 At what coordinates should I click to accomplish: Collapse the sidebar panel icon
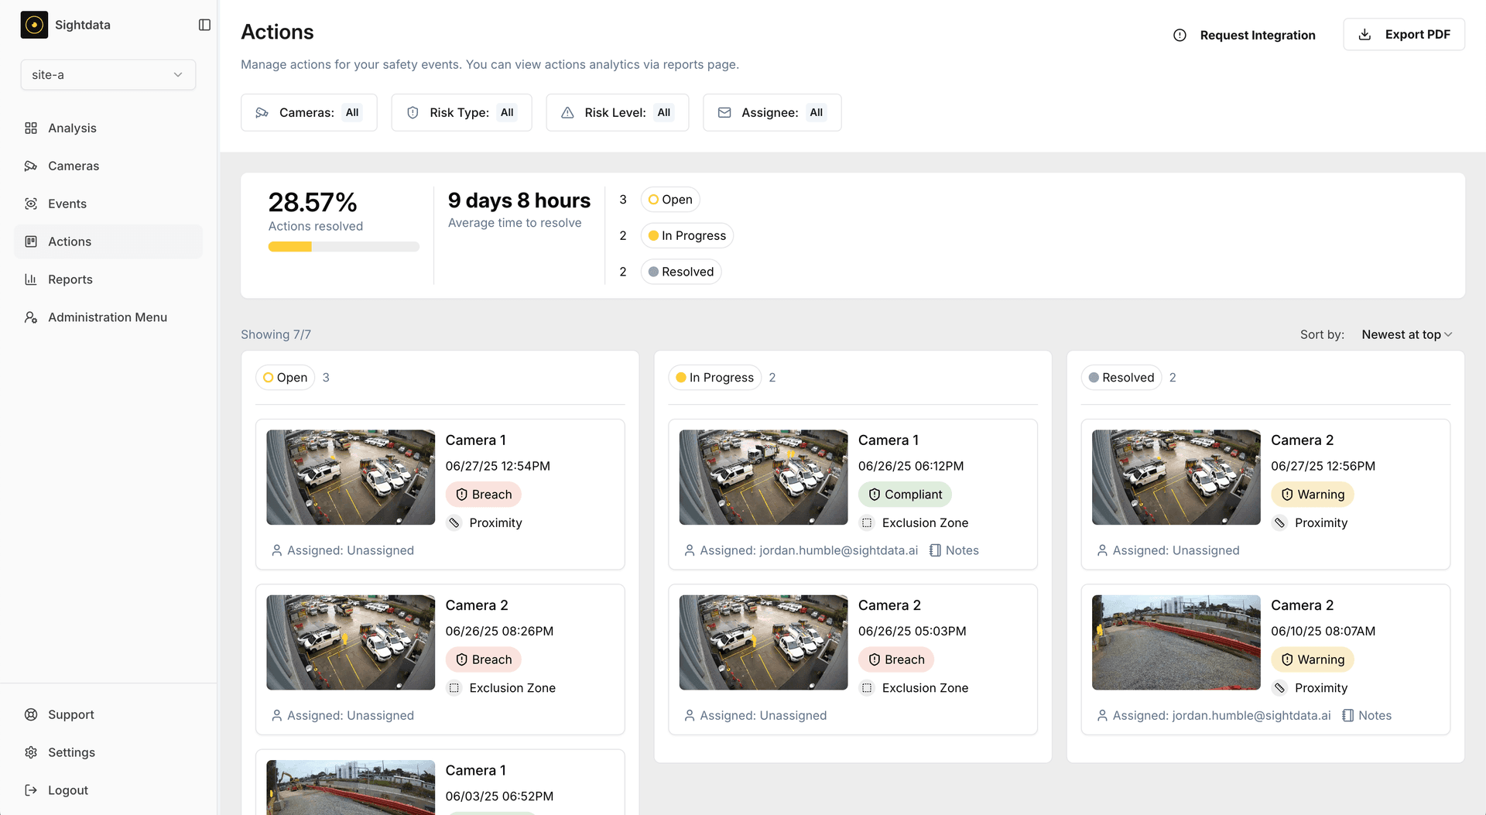tap(204, 25)
